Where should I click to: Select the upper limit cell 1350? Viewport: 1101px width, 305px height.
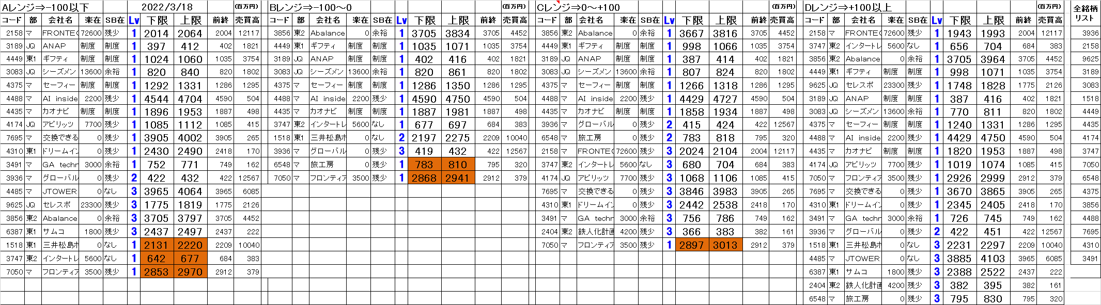point(458,86)
